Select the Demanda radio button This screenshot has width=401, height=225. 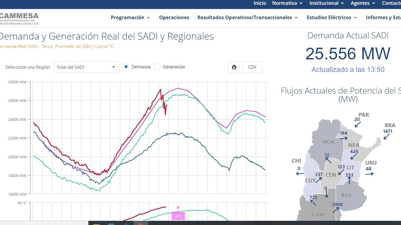pos(126,67)
